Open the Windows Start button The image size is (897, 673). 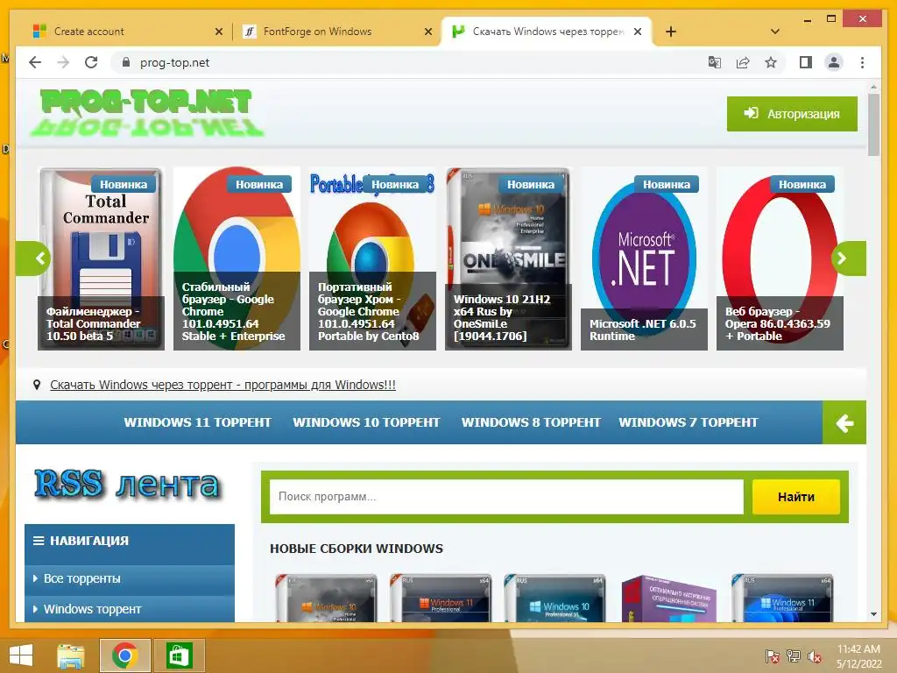tap(21, 655)
